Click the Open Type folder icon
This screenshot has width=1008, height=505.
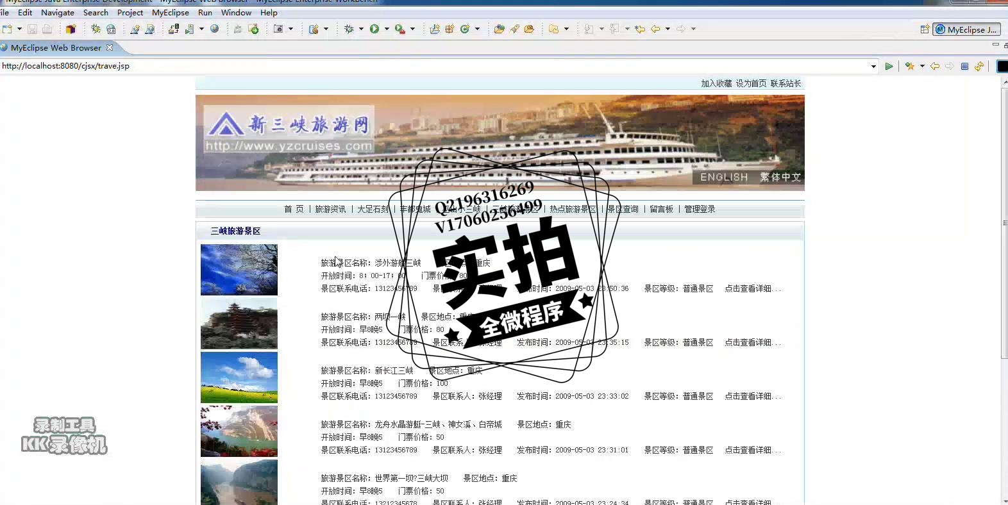499,29
